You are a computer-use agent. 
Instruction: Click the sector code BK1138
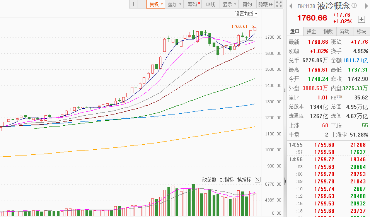[x=306, y=6]
